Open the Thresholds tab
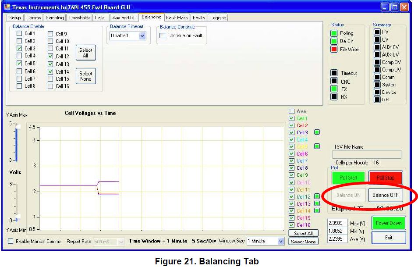The width and height of the screenshot is (418, 267). (79, 18)
